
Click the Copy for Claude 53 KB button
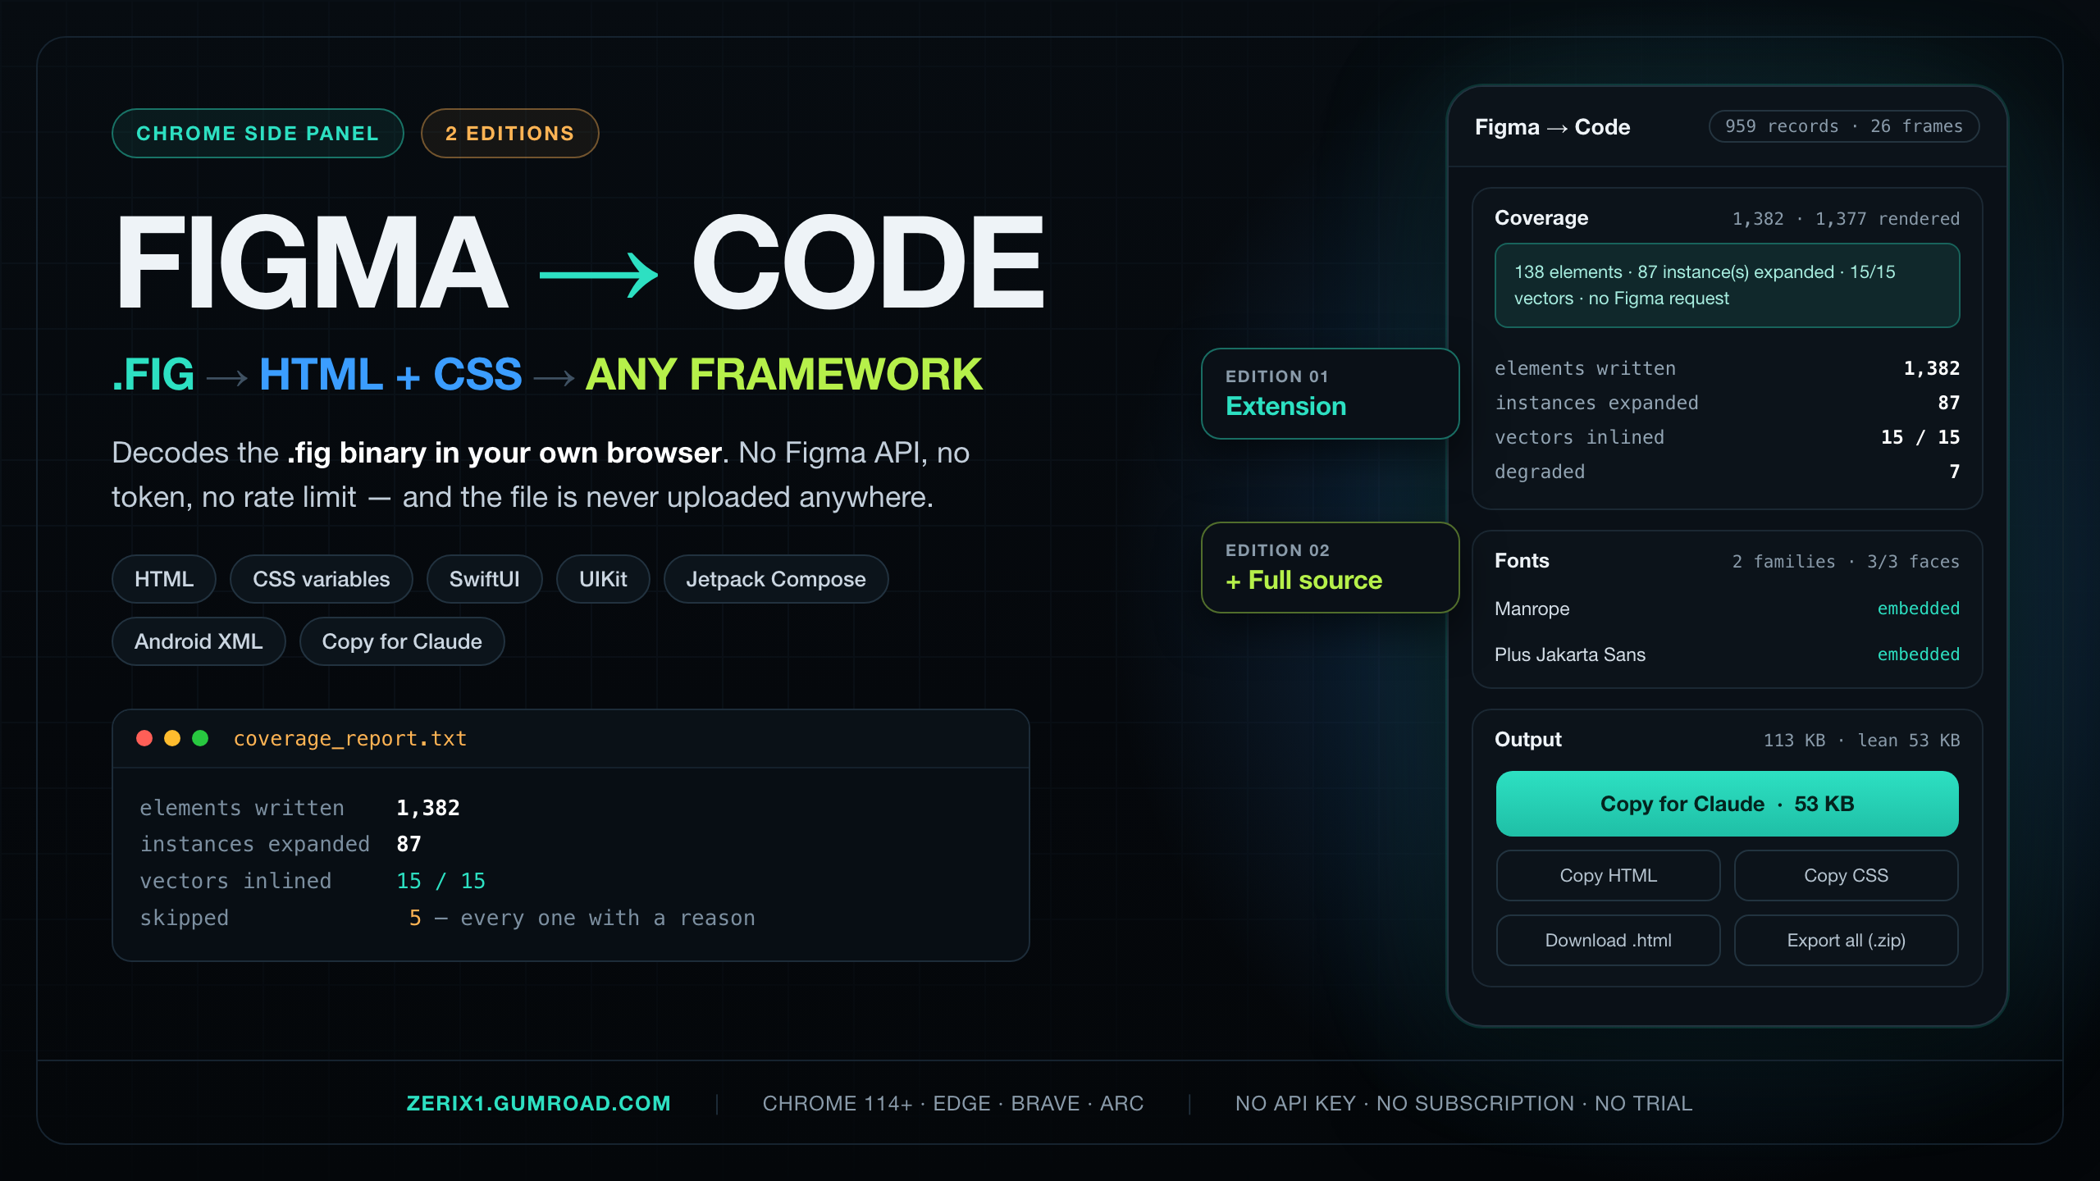tap(1727, 804)
